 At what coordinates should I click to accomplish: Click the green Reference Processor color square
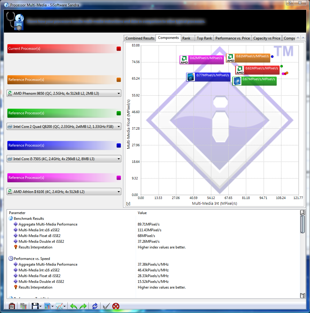click(119, 113)
